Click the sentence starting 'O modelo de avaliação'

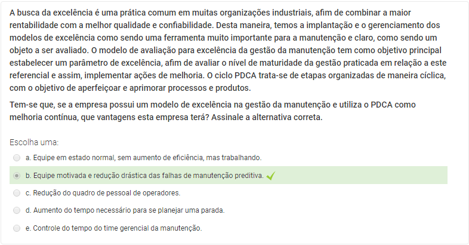coord(228,63)
